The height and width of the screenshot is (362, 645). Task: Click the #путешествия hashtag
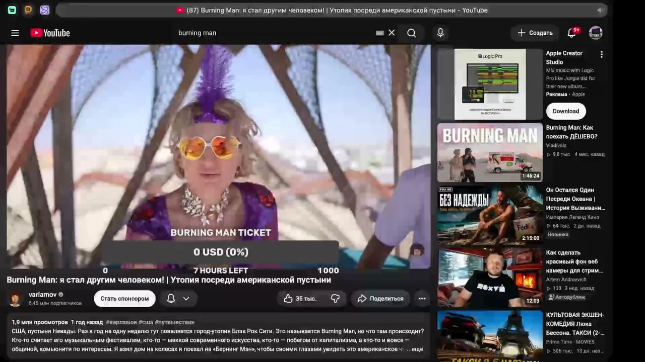(174, 322)
